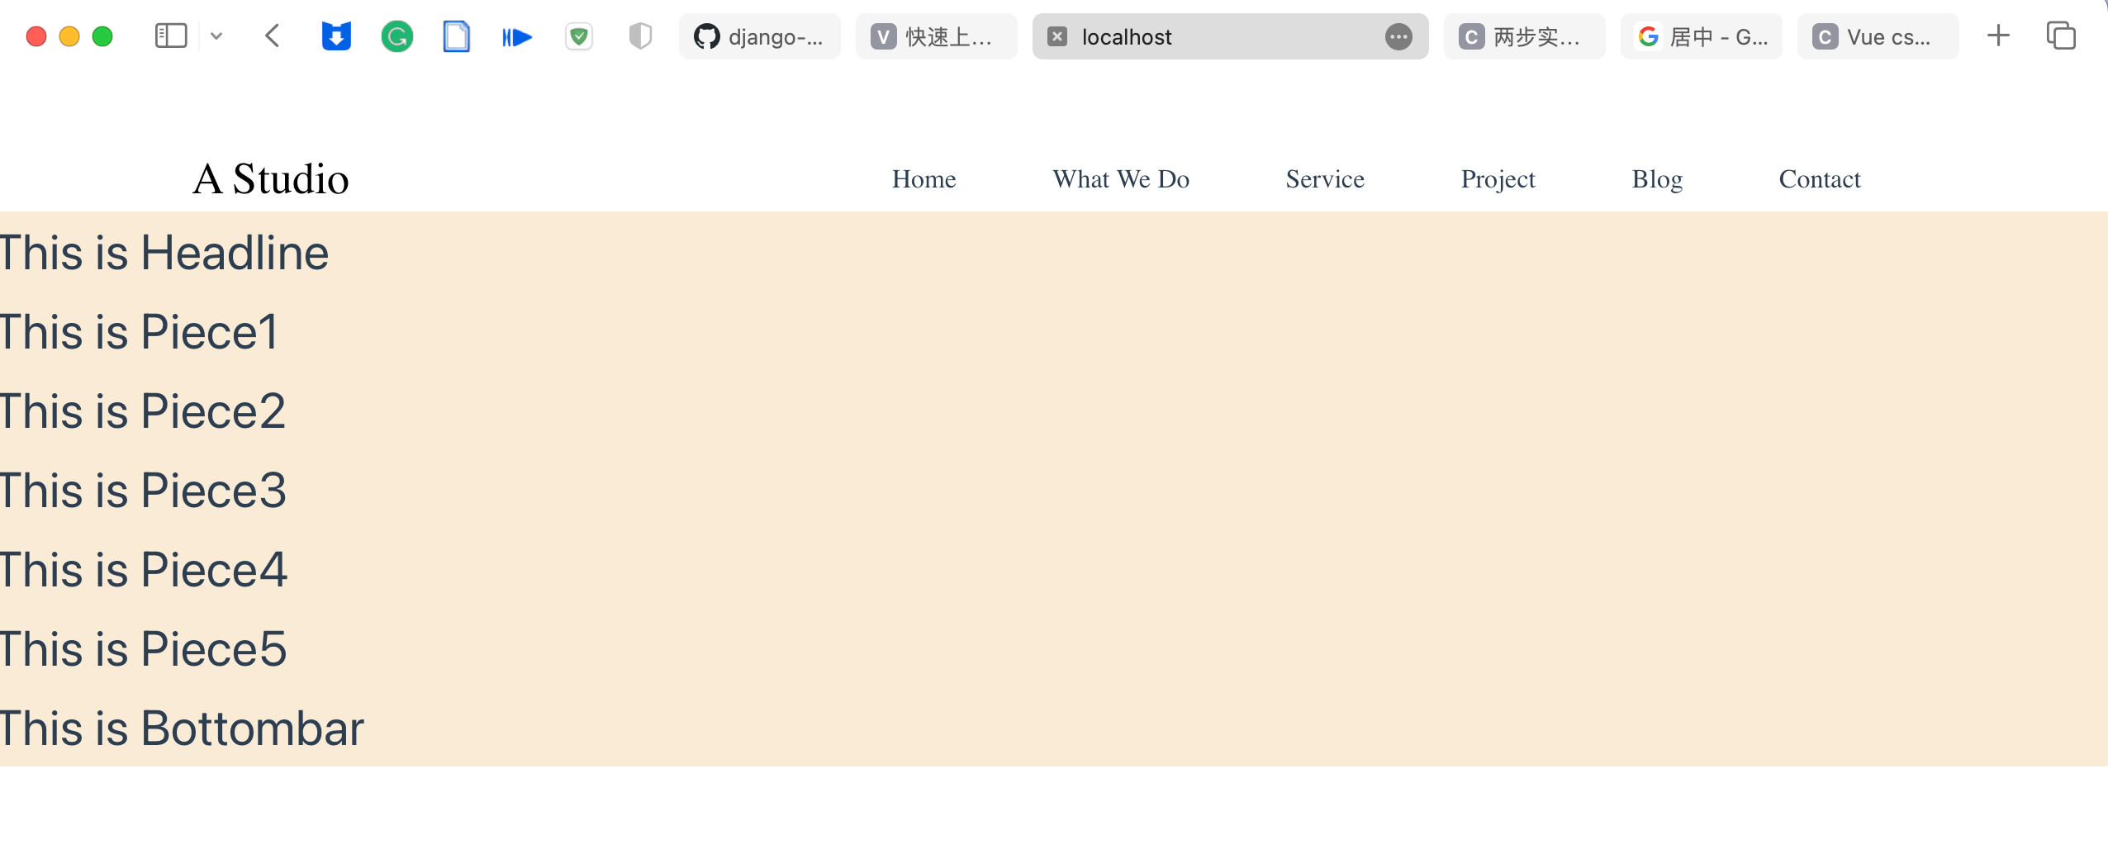The width and height of the screenshot is (2108, 859).
Task: Toggle the Safari sidebar button
Action: [171, 36]
